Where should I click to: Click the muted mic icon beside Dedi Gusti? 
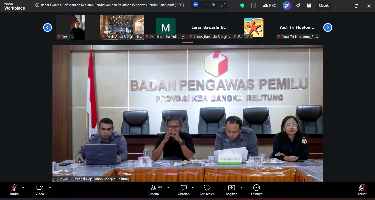pos(103,37)
